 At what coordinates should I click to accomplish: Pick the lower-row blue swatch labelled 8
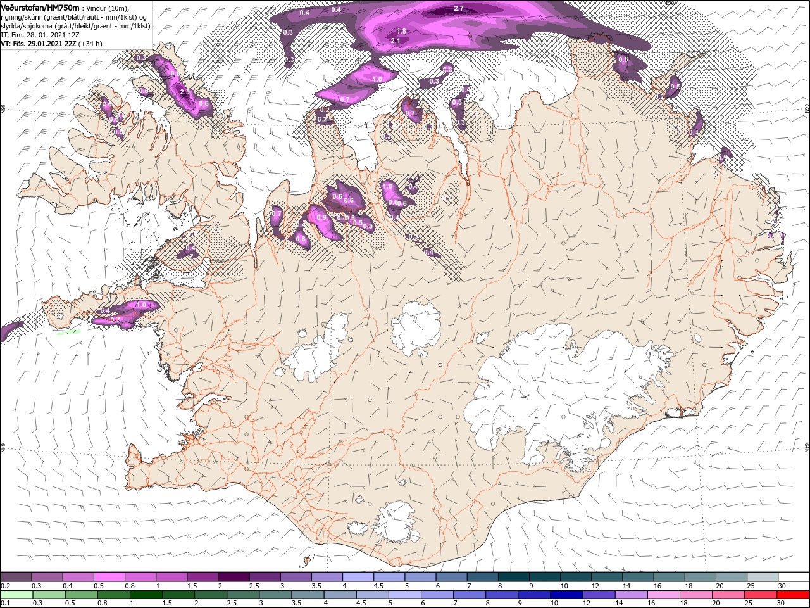[502, 595]
